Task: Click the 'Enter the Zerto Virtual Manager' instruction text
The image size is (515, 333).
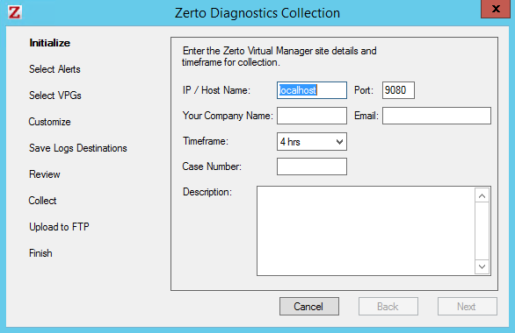Action: [x=279, y=56]
